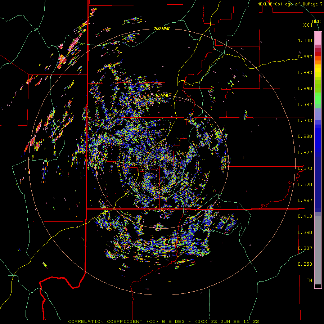Select the 0.840 scale value

pos(305,89)
